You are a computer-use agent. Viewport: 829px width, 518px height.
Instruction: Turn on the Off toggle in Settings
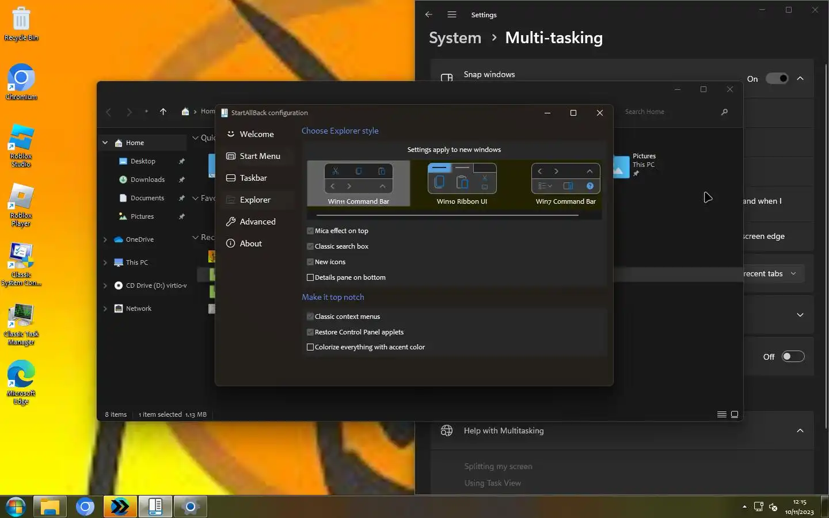tap(793, 356)
